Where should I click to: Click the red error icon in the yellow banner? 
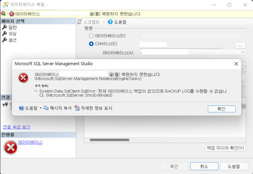[12, 14]
